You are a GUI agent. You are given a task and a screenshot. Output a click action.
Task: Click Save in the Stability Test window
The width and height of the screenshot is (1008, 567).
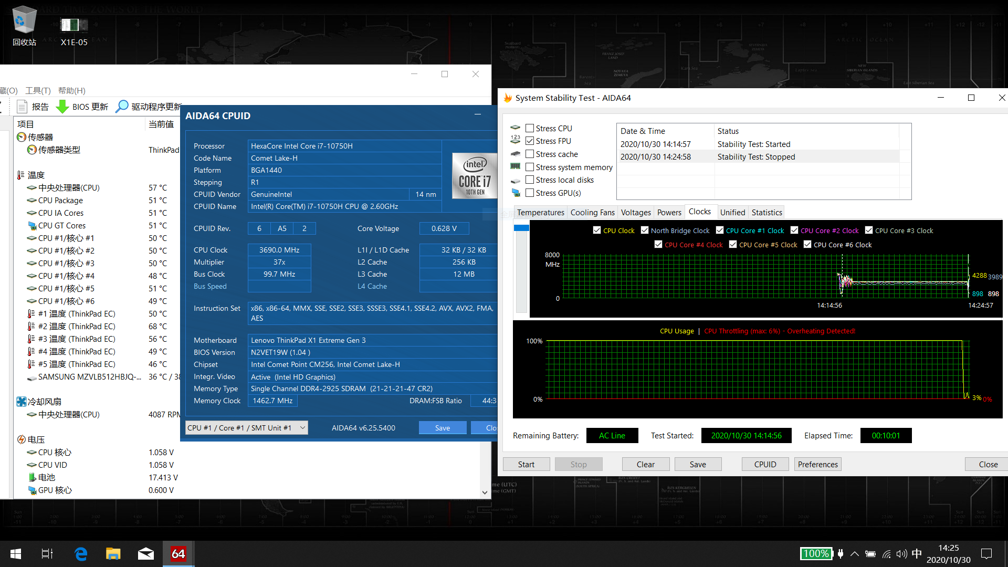698,464
